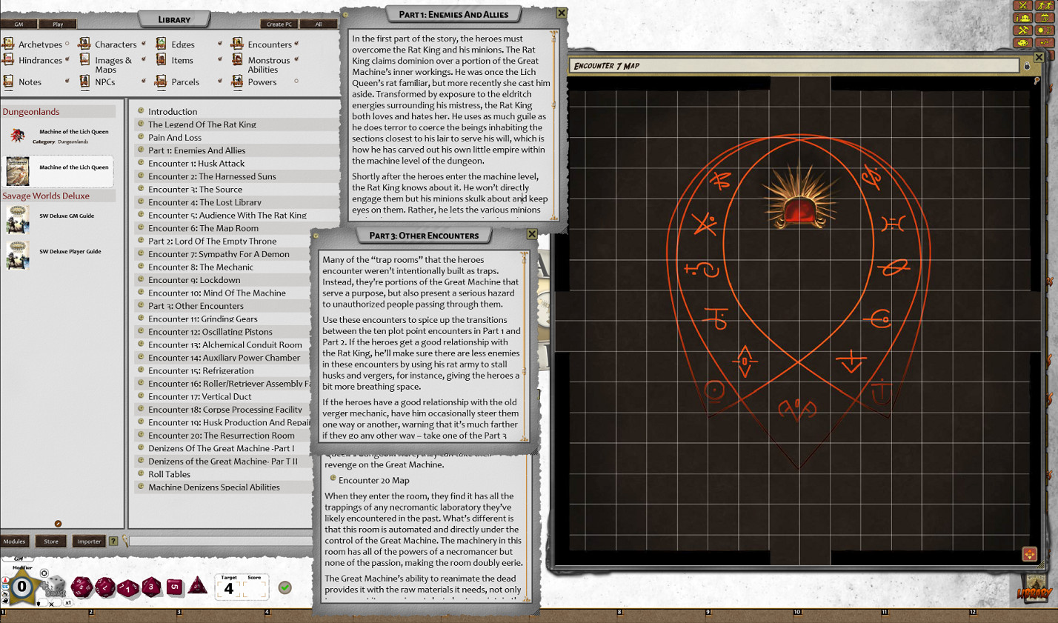This screenshot has width=1058, height=623.
Task: Expand the Encounters category chevron in the Library
Action: (296, 44)
